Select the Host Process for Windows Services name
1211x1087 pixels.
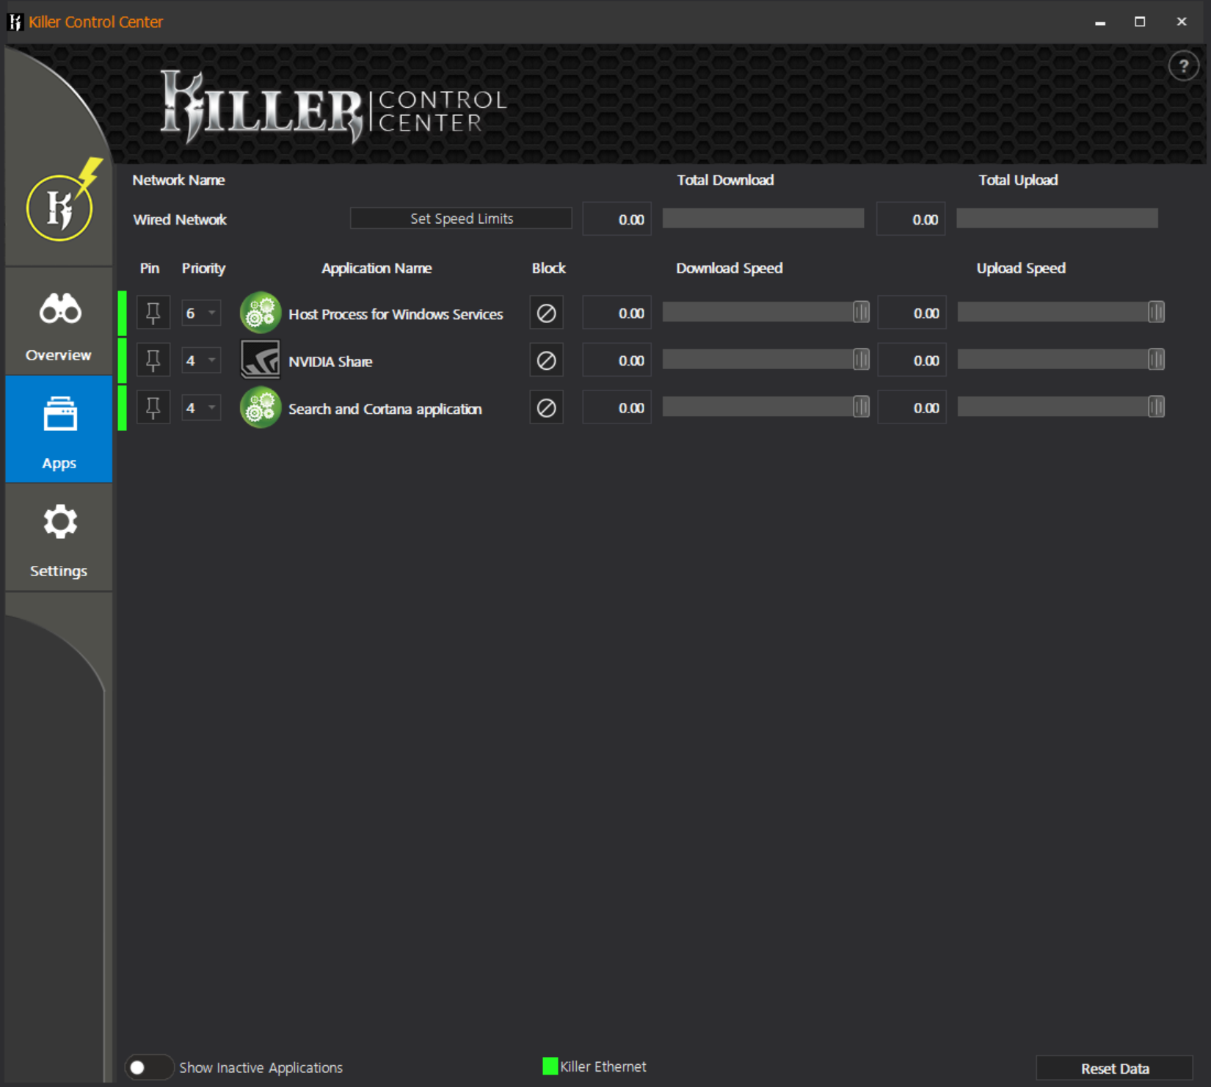396,314
